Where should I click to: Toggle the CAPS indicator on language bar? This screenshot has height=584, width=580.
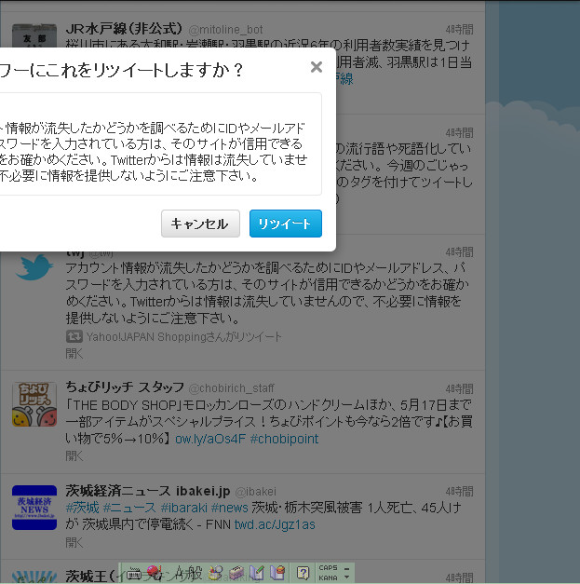click(328, 567)
